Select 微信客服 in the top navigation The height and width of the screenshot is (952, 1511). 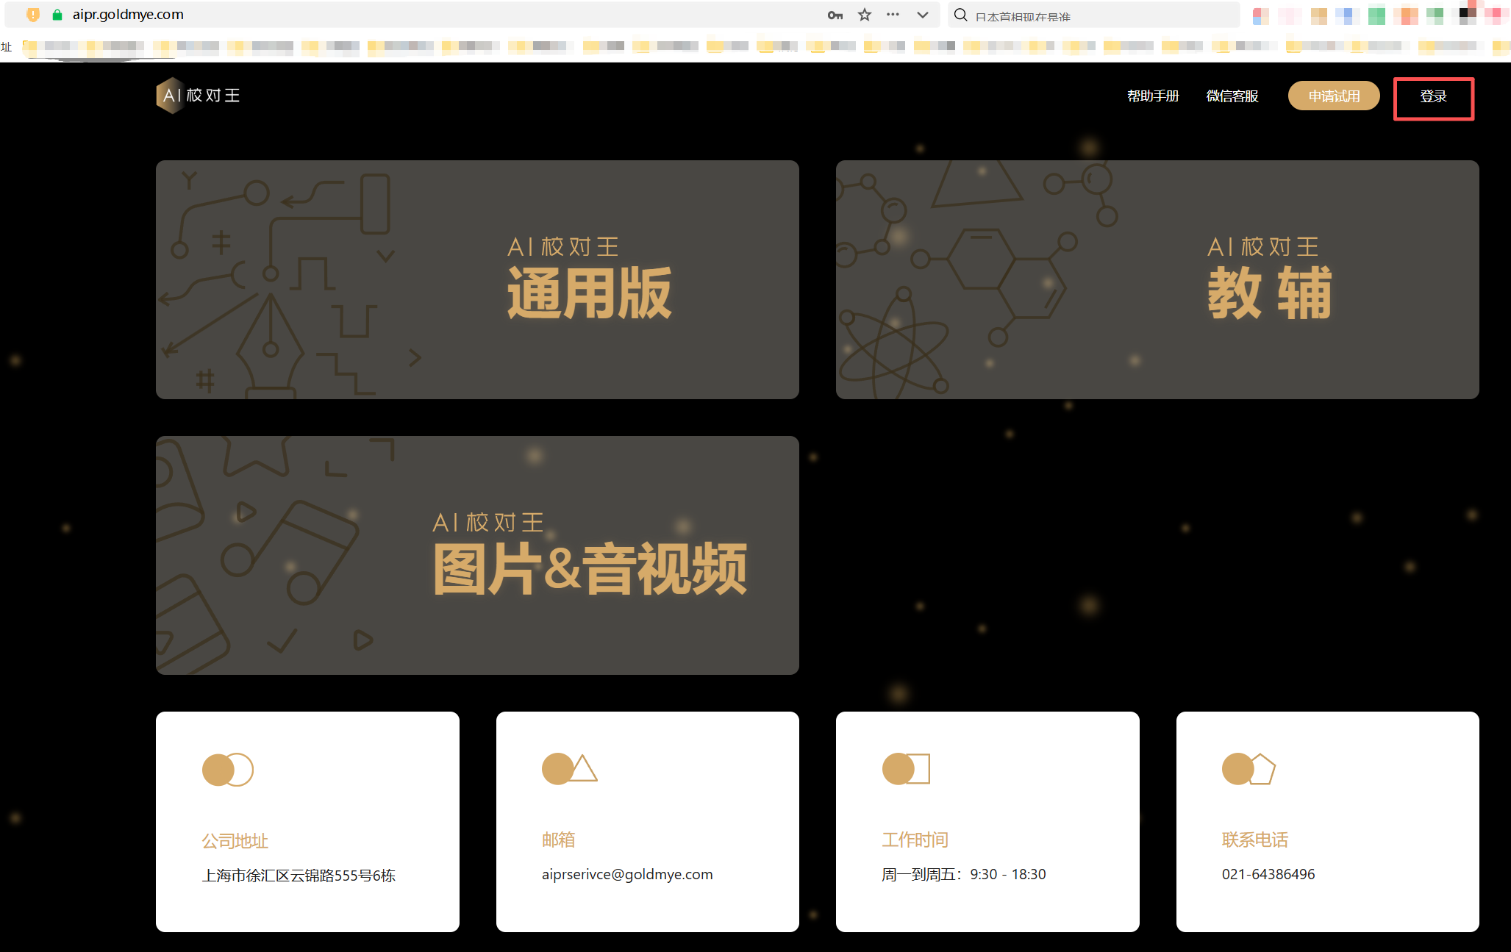[x=1232, y=96]
